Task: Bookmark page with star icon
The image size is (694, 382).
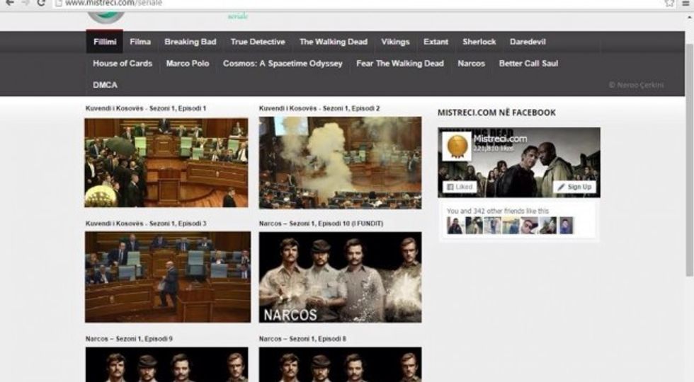Action: tap(669, 3)
